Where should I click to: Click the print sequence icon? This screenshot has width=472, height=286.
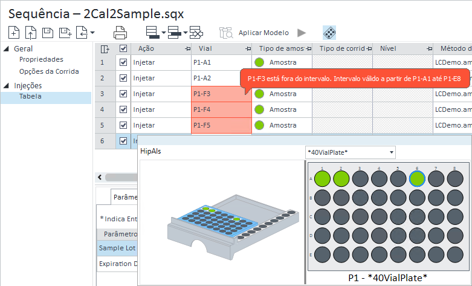pyautogui.click(x=120, y=33)
